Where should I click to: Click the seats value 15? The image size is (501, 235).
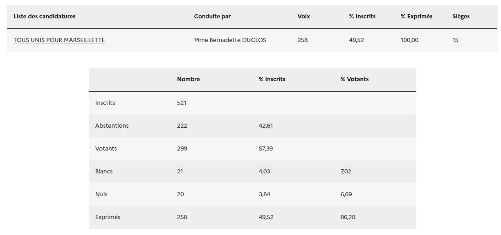point(456,40)
